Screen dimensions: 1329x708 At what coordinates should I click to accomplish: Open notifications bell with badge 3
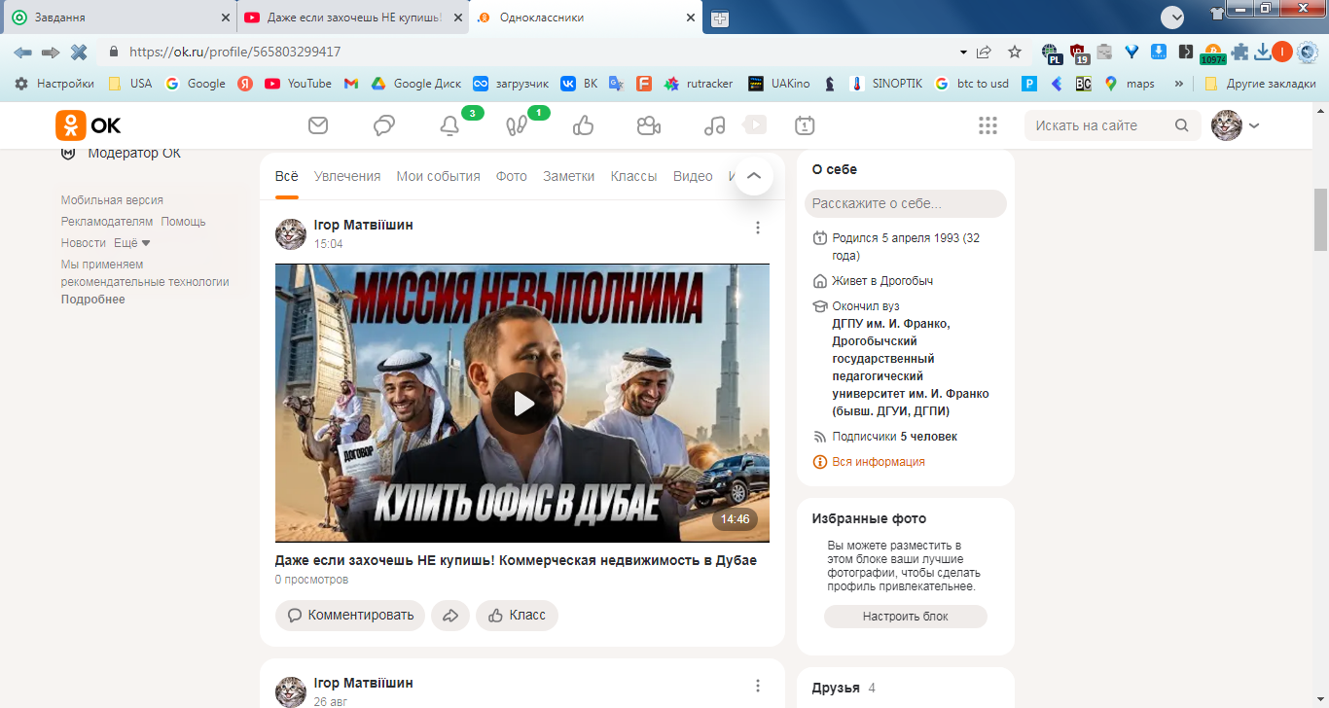click(x=449, y=125)
